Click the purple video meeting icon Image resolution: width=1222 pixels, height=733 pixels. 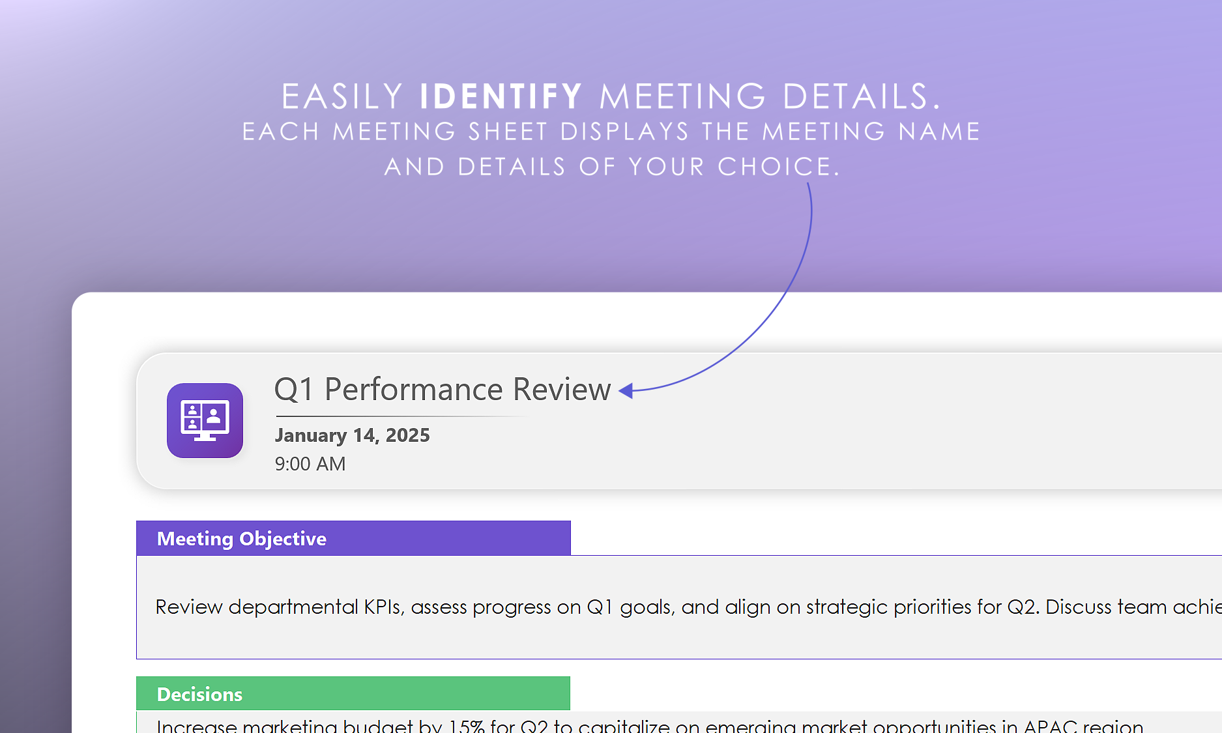tap(205, 420)
